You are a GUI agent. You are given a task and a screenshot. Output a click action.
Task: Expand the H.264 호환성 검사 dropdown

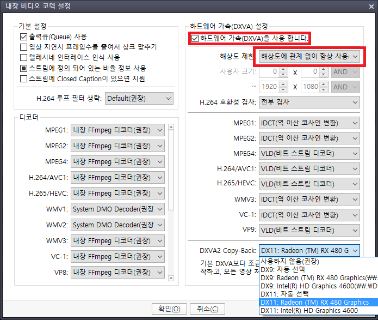(x=308, y=102)
